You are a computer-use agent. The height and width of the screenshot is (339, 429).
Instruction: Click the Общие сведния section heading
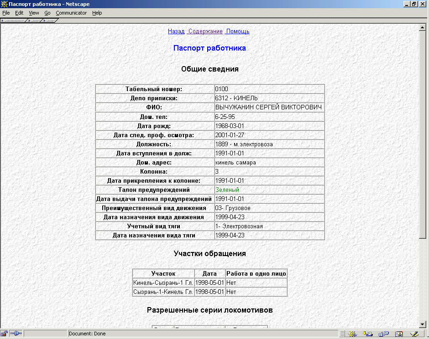click(210, 69)
